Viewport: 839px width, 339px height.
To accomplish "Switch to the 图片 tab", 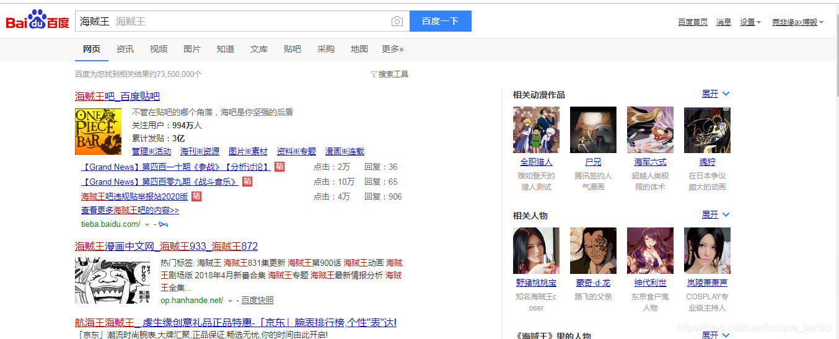I will click(192, 49).
